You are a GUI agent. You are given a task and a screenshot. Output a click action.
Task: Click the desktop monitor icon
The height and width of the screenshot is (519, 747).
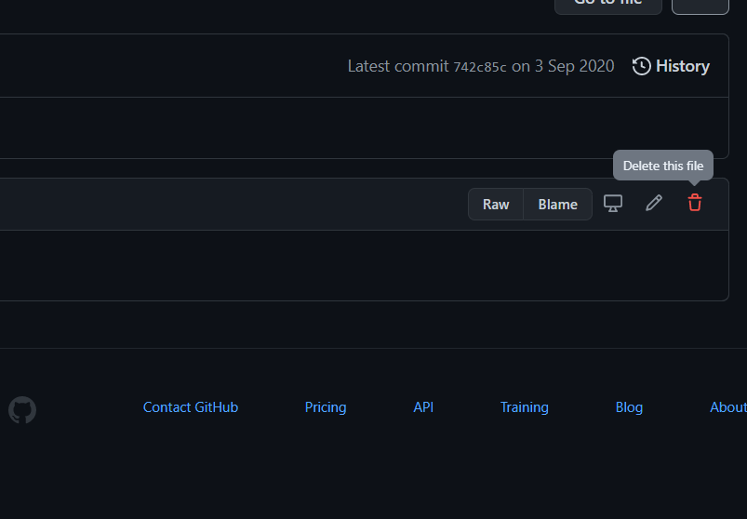point(613,203)
